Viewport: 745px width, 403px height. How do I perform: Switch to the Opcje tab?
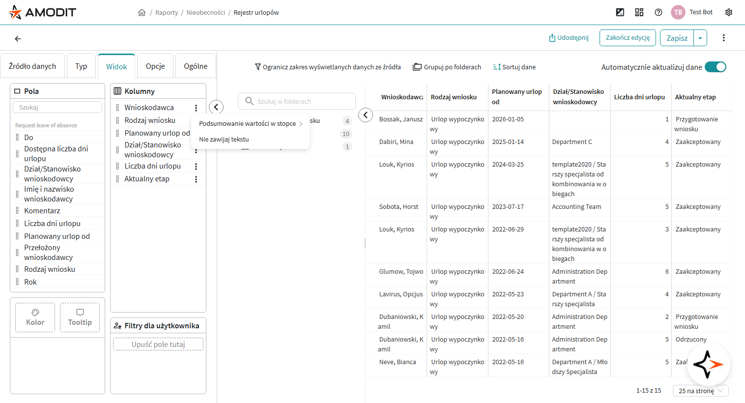tap(155, 66)
